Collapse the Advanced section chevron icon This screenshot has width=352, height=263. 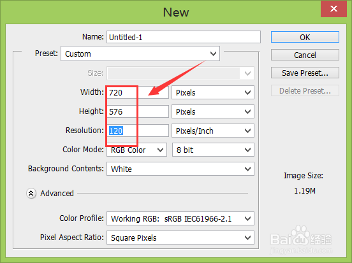coord(31,194)
